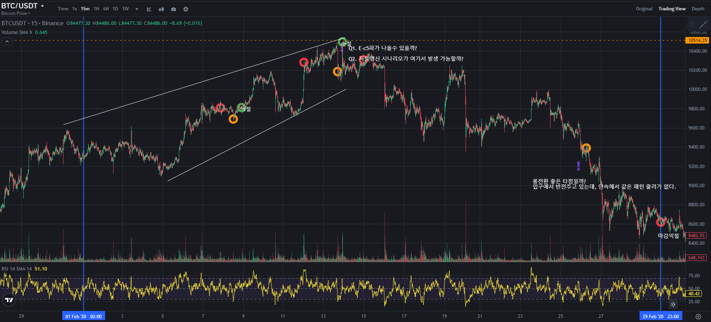Image resolution: width=711 pixels, height=322 pixels.
Task: Select the 롱전환 좋은 타점일까? annotation
Action: pyautogui.click(x=559, y=181)
